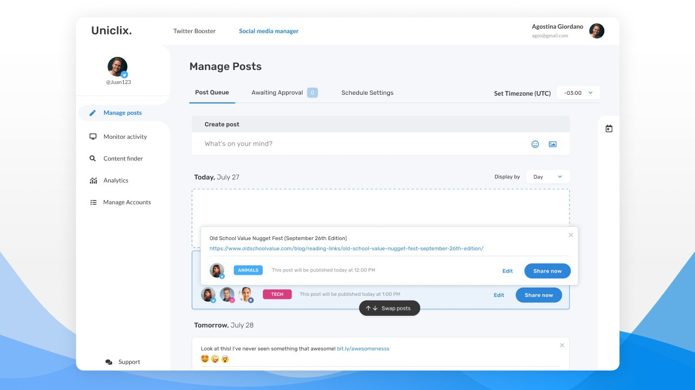Viewport: 695px width, 390px height.
Task: Click the Monitor activity sidebar icon
Action: click(93, 136)
